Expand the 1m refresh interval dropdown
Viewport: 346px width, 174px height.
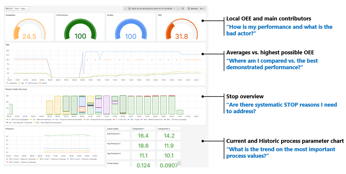pyautogui.click(x=203, y=9)
